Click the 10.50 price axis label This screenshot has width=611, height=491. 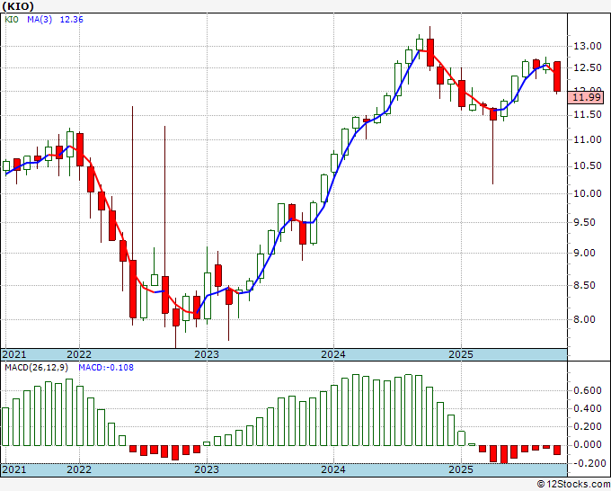point(588,166)
